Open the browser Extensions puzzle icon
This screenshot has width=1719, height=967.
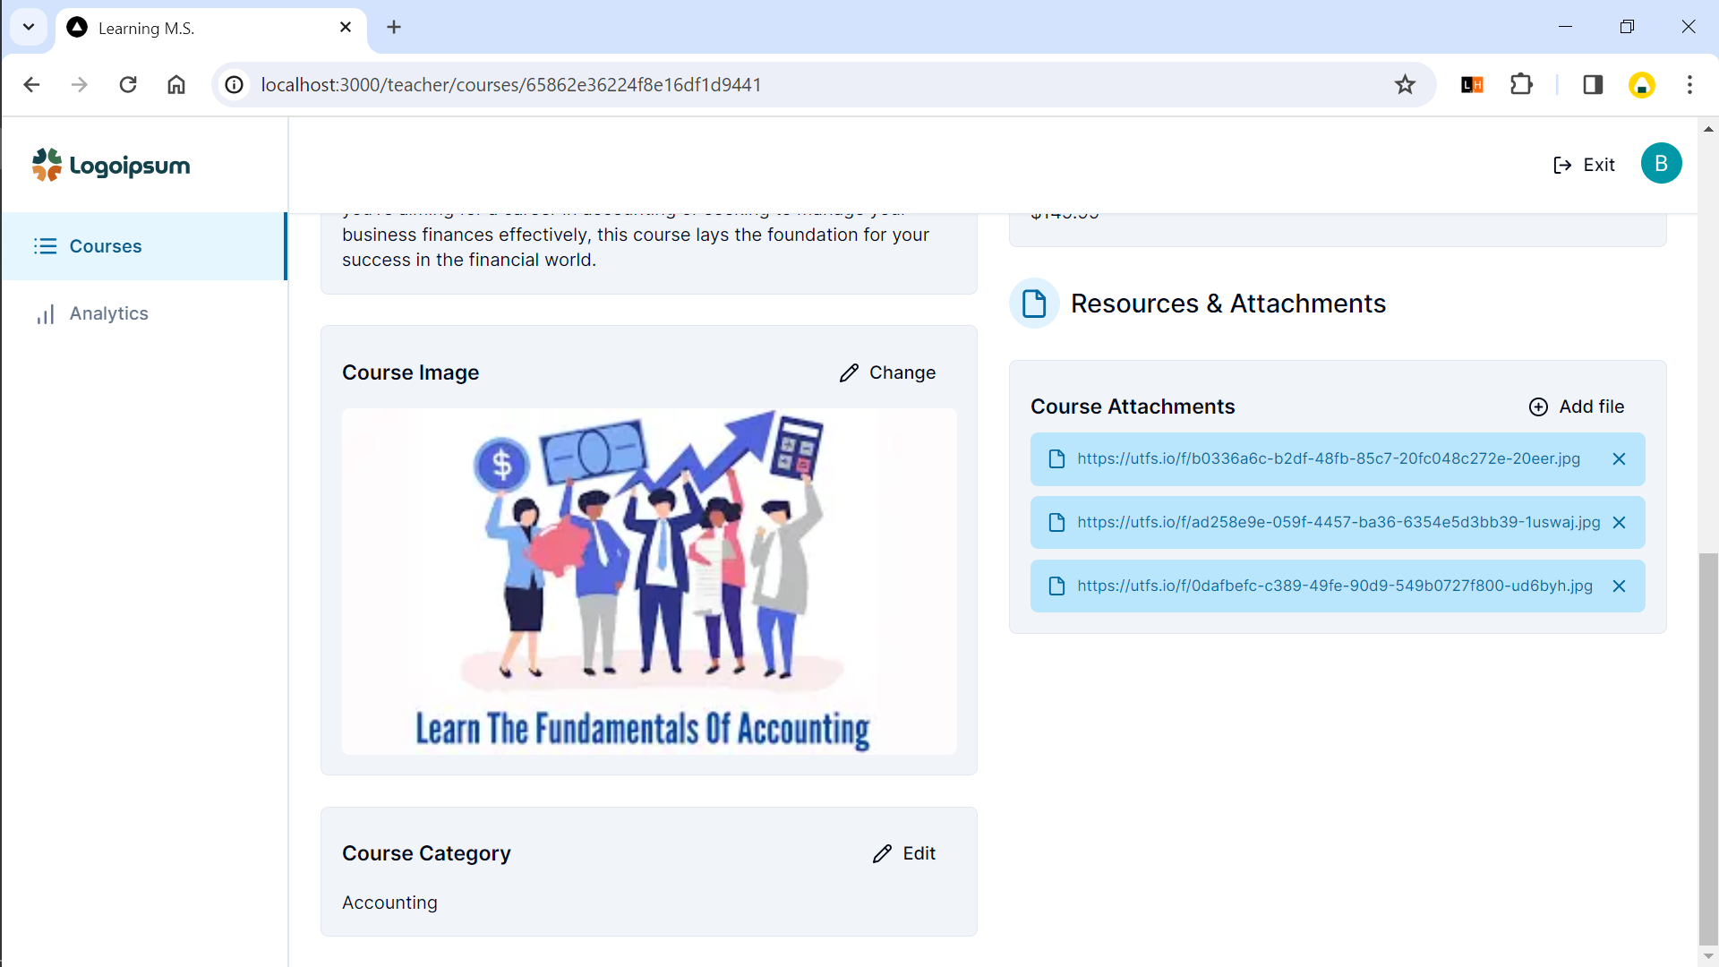point(1521,84)
